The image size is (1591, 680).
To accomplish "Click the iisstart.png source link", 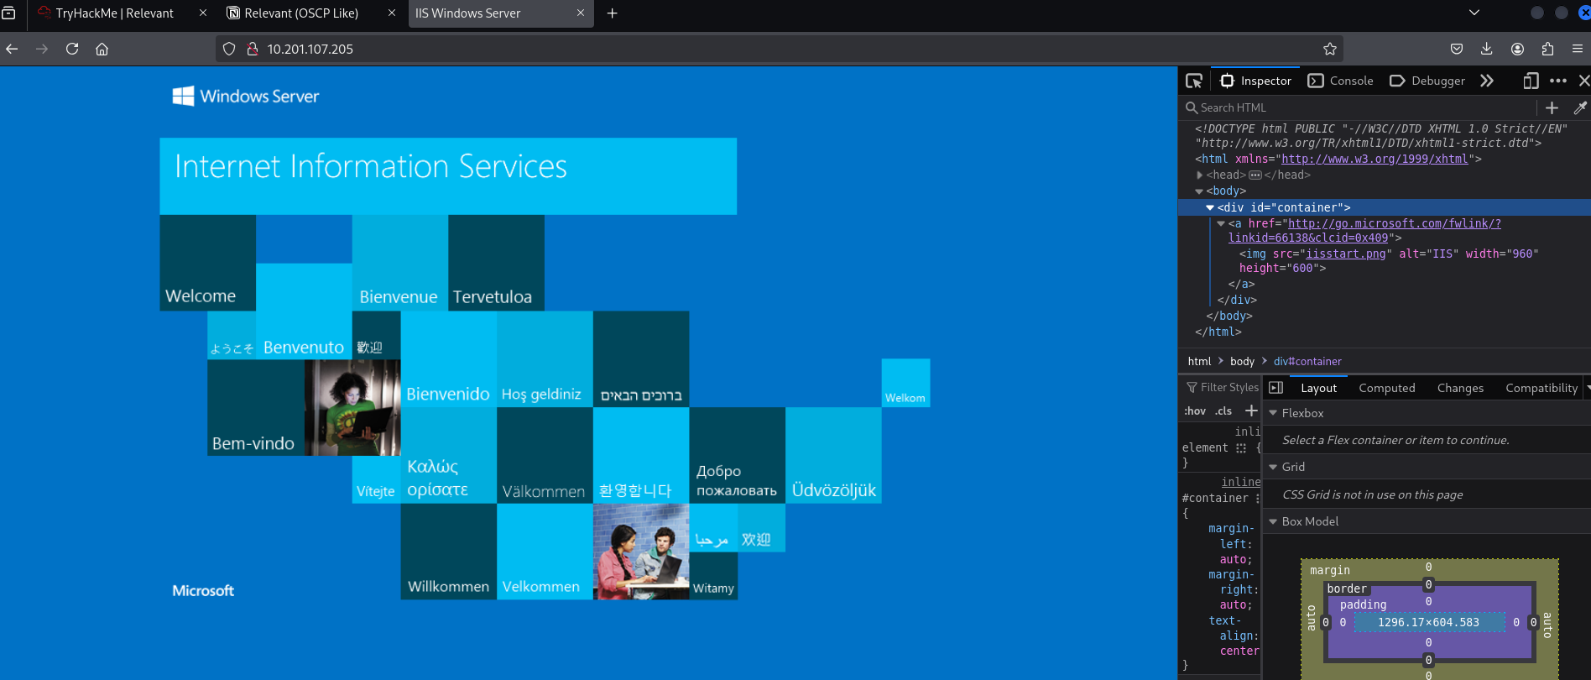I will tap(1345, 254).
